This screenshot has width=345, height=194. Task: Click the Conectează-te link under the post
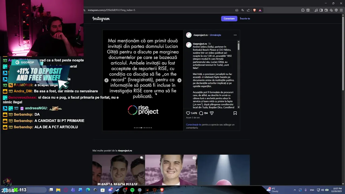point(194,125)
